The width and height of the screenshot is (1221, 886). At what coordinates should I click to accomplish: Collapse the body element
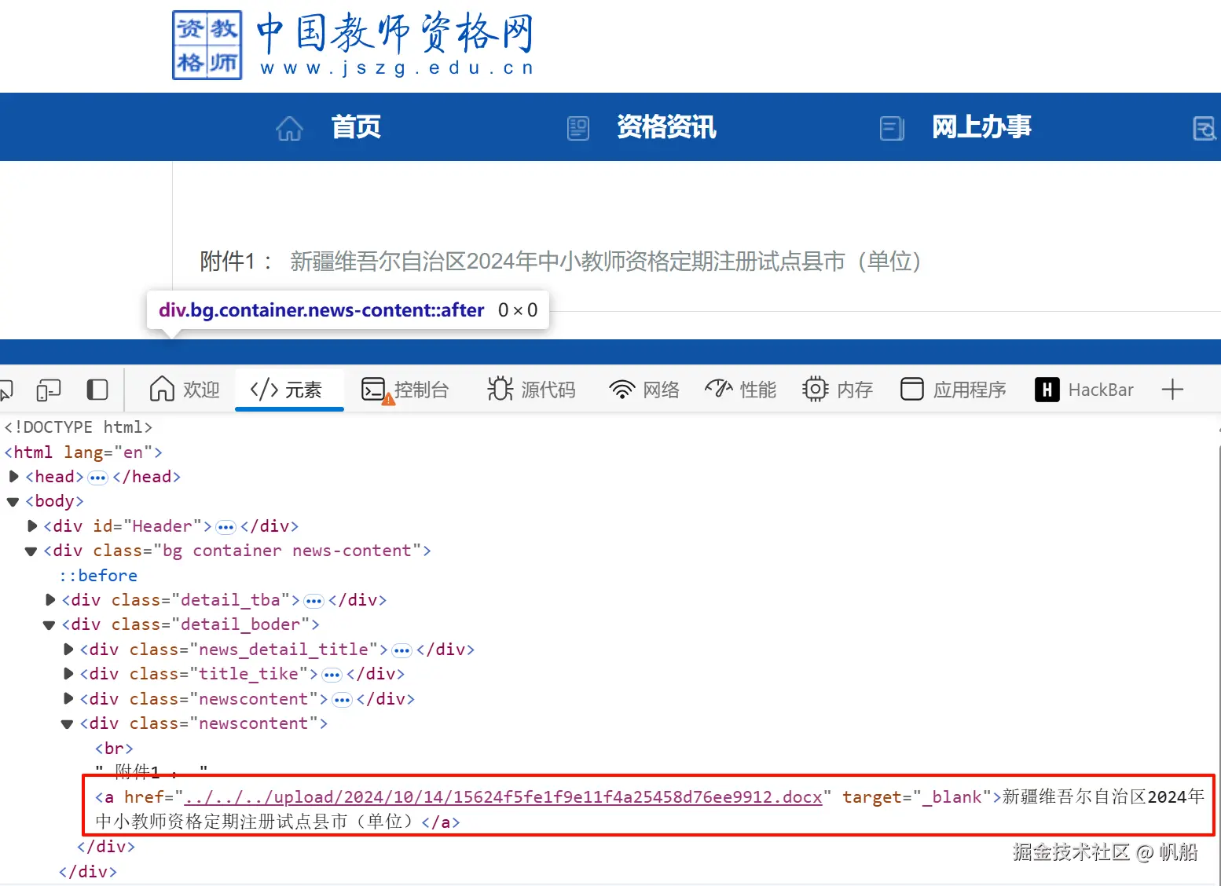coord(13,502)
